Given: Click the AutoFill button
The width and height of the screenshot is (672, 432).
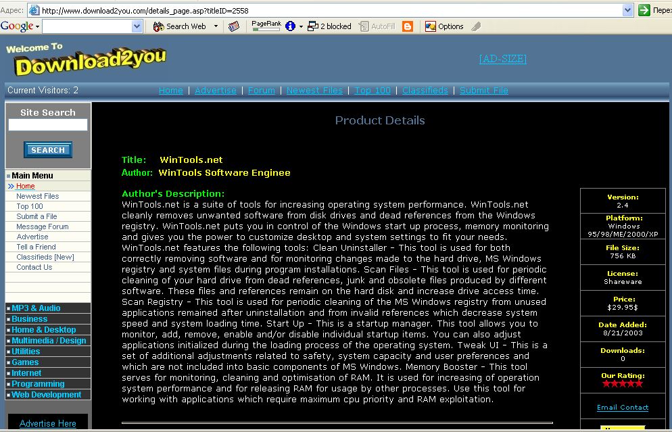Looking at the screenshot, I should click(377, 26).
